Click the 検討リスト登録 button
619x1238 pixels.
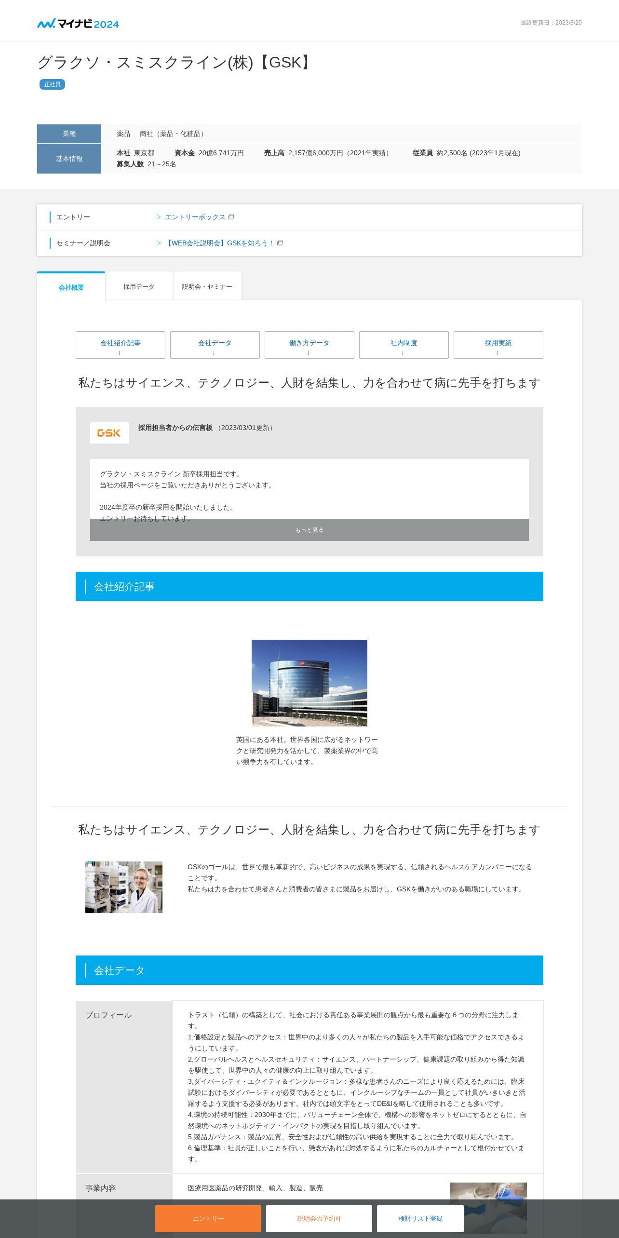click(x=420, y=1218)
